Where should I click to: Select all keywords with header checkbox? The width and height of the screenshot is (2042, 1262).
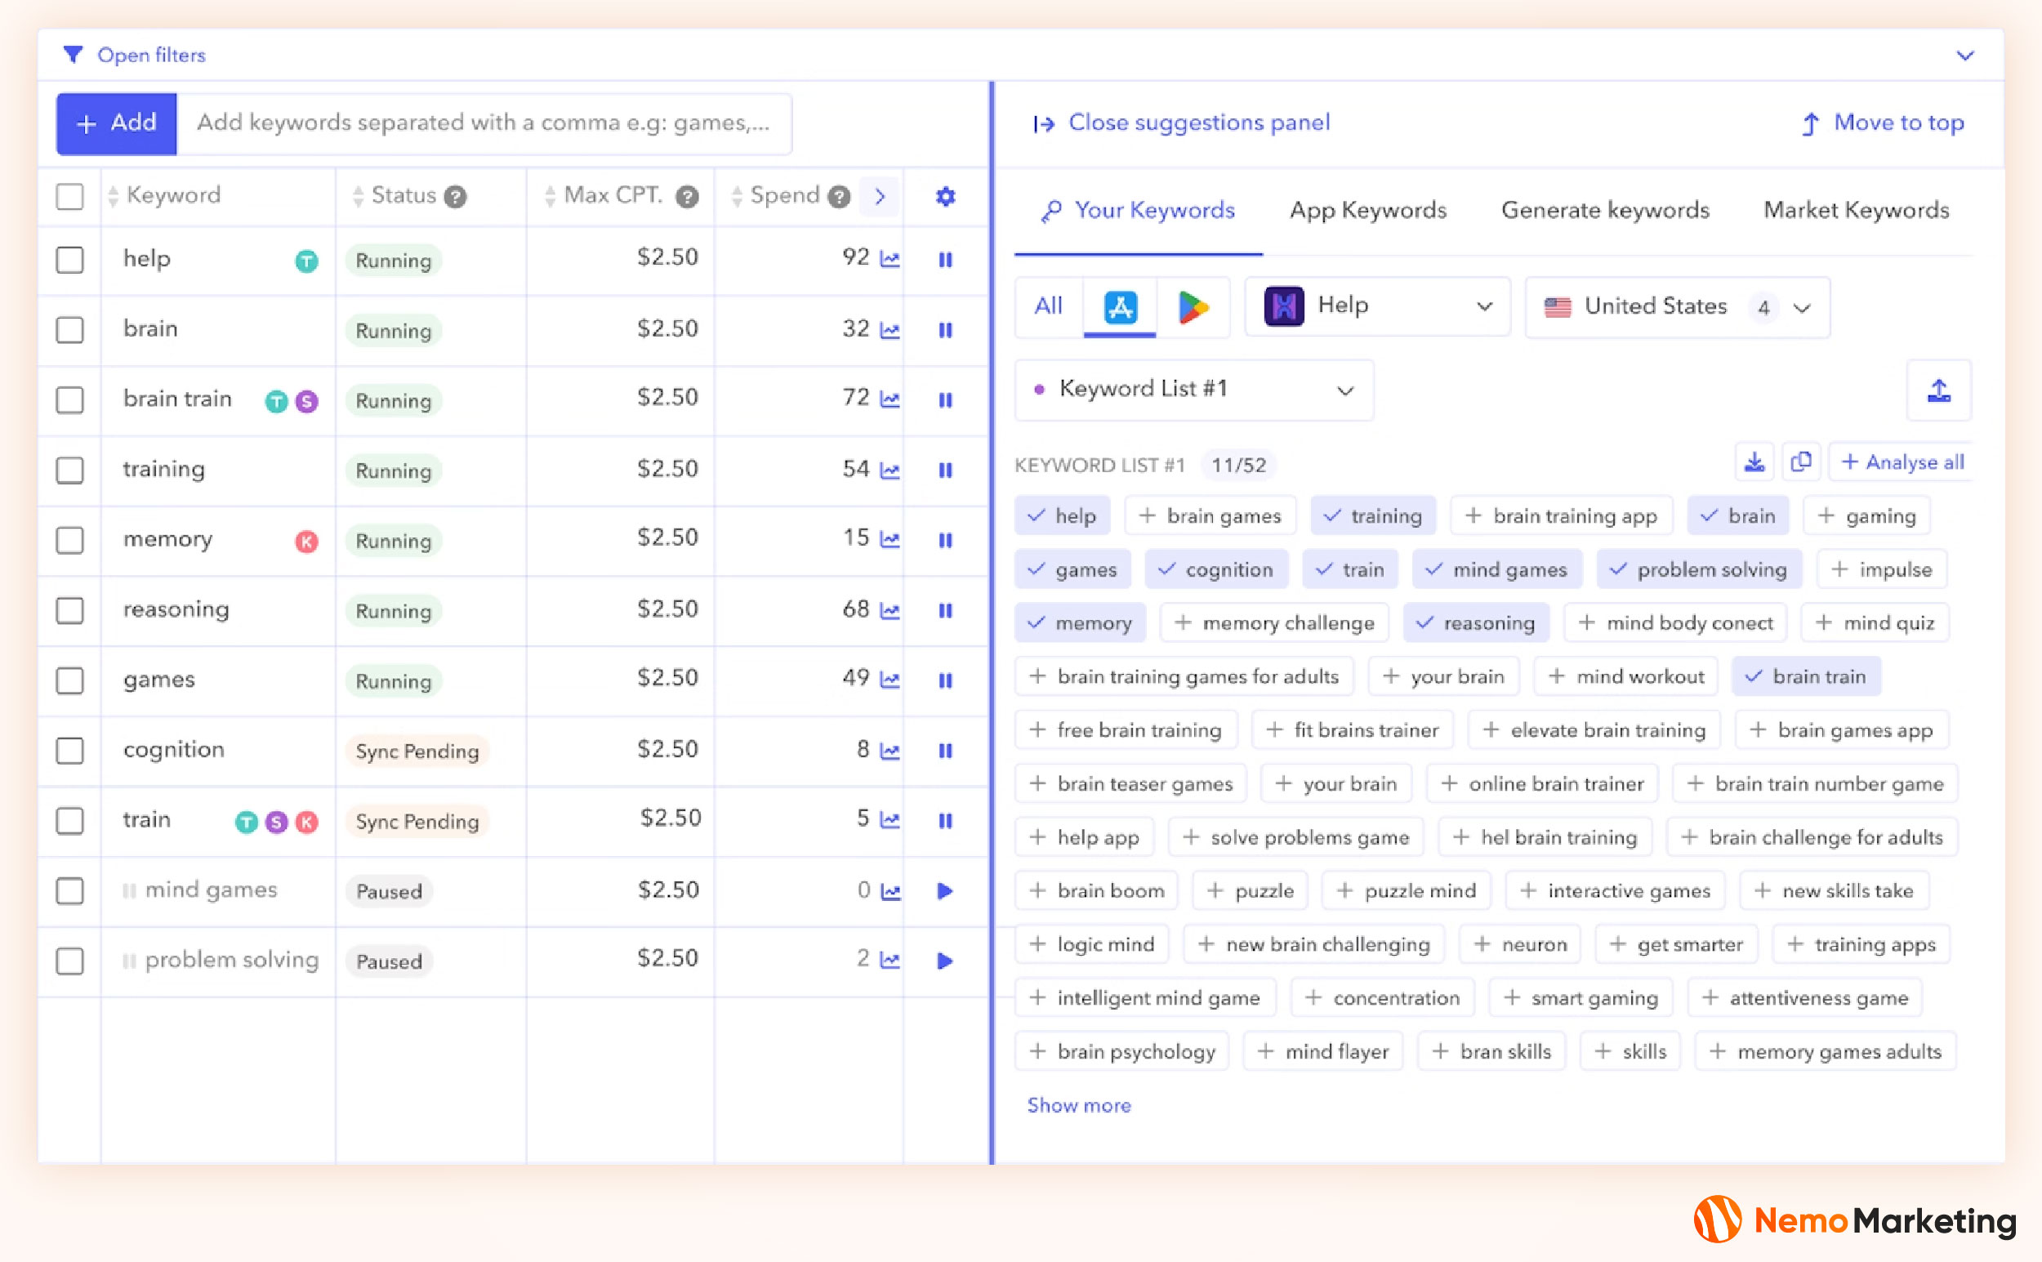pos(70,197)
